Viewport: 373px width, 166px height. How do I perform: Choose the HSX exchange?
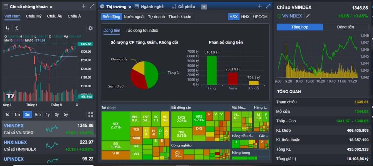point(233,17)
